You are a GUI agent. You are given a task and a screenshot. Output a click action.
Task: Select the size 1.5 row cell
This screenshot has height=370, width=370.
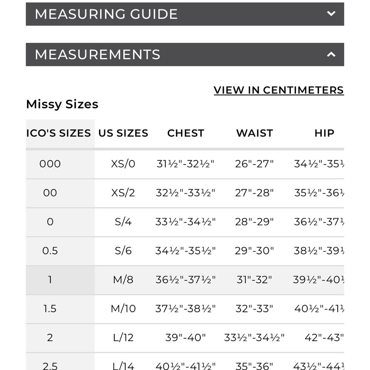(50, 308)
